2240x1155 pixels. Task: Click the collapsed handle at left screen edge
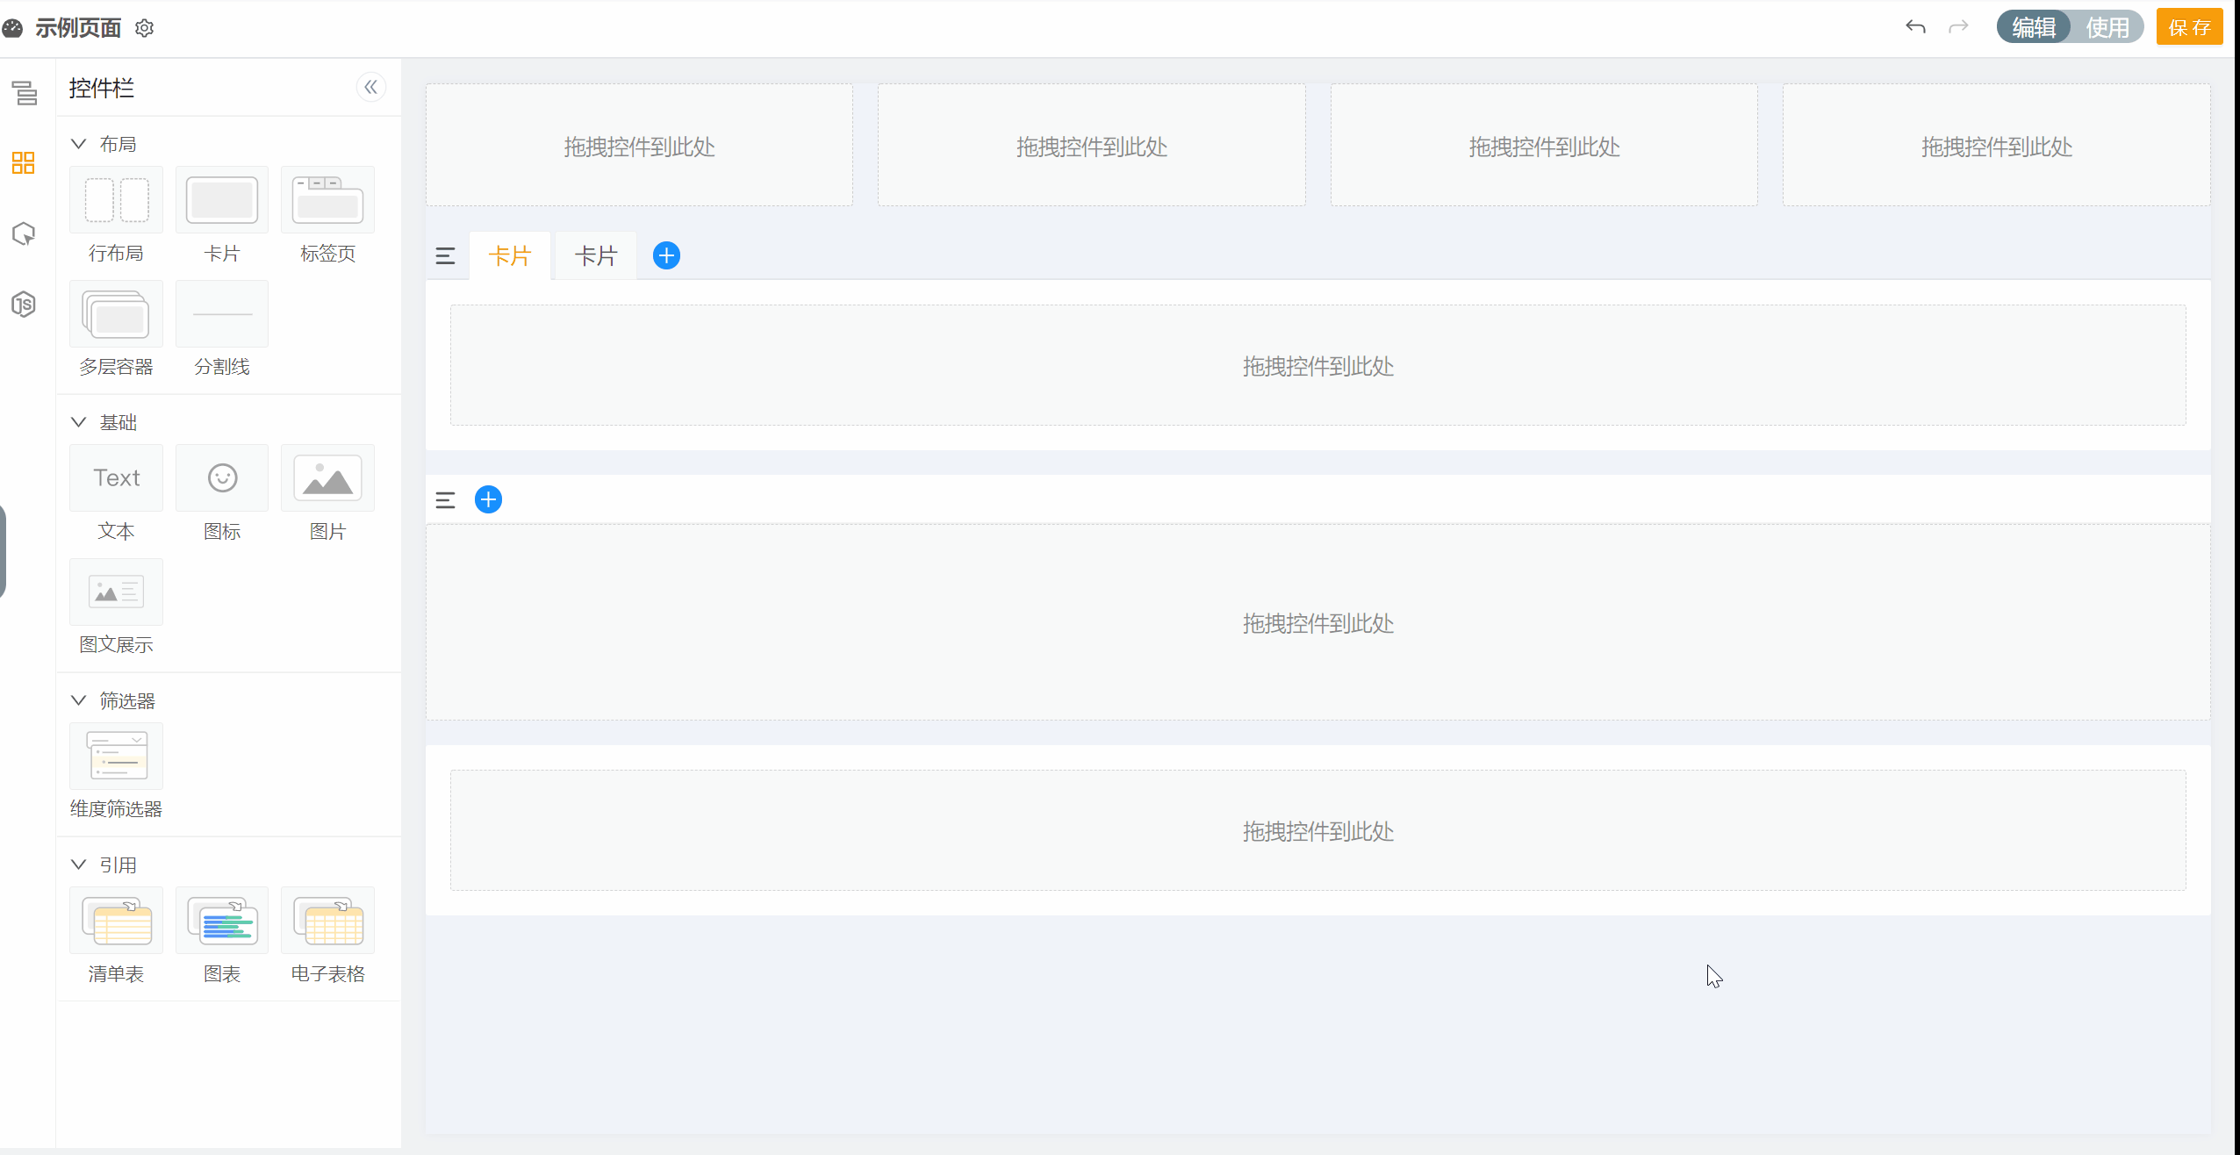pyautogui.click(x=3, y=551)
